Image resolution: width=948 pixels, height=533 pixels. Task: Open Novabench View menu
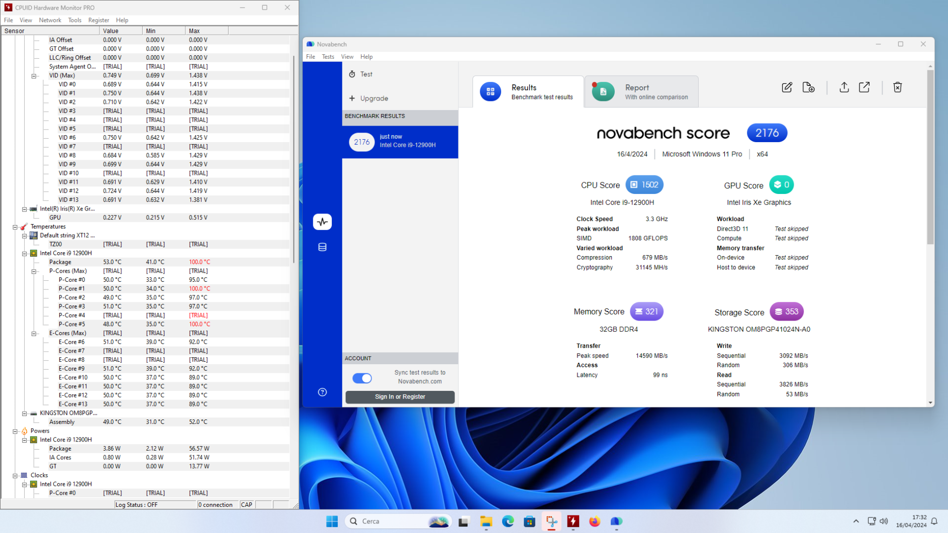347,57
